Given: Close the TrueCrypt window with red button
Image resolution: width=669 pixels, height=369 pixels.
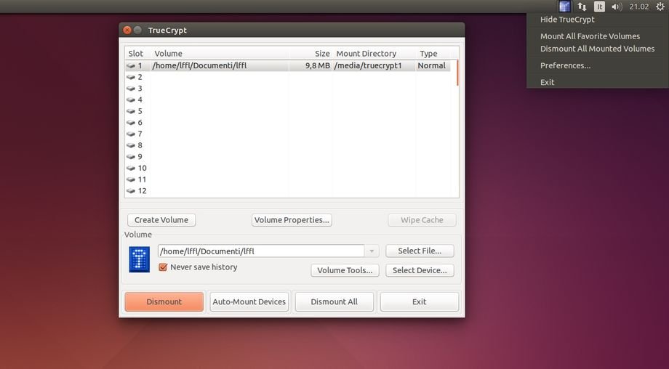Looking at the screenshot, I should tap(127, 30).
